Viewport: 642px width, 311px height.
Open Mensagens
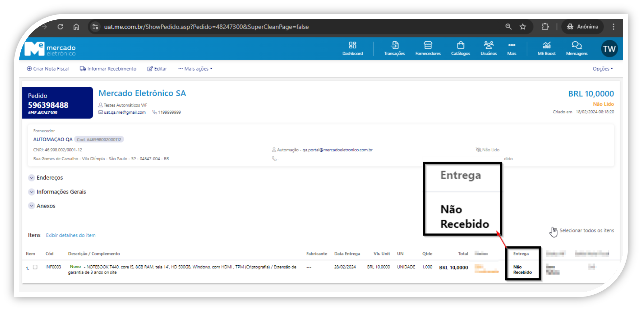click(577, 48)
